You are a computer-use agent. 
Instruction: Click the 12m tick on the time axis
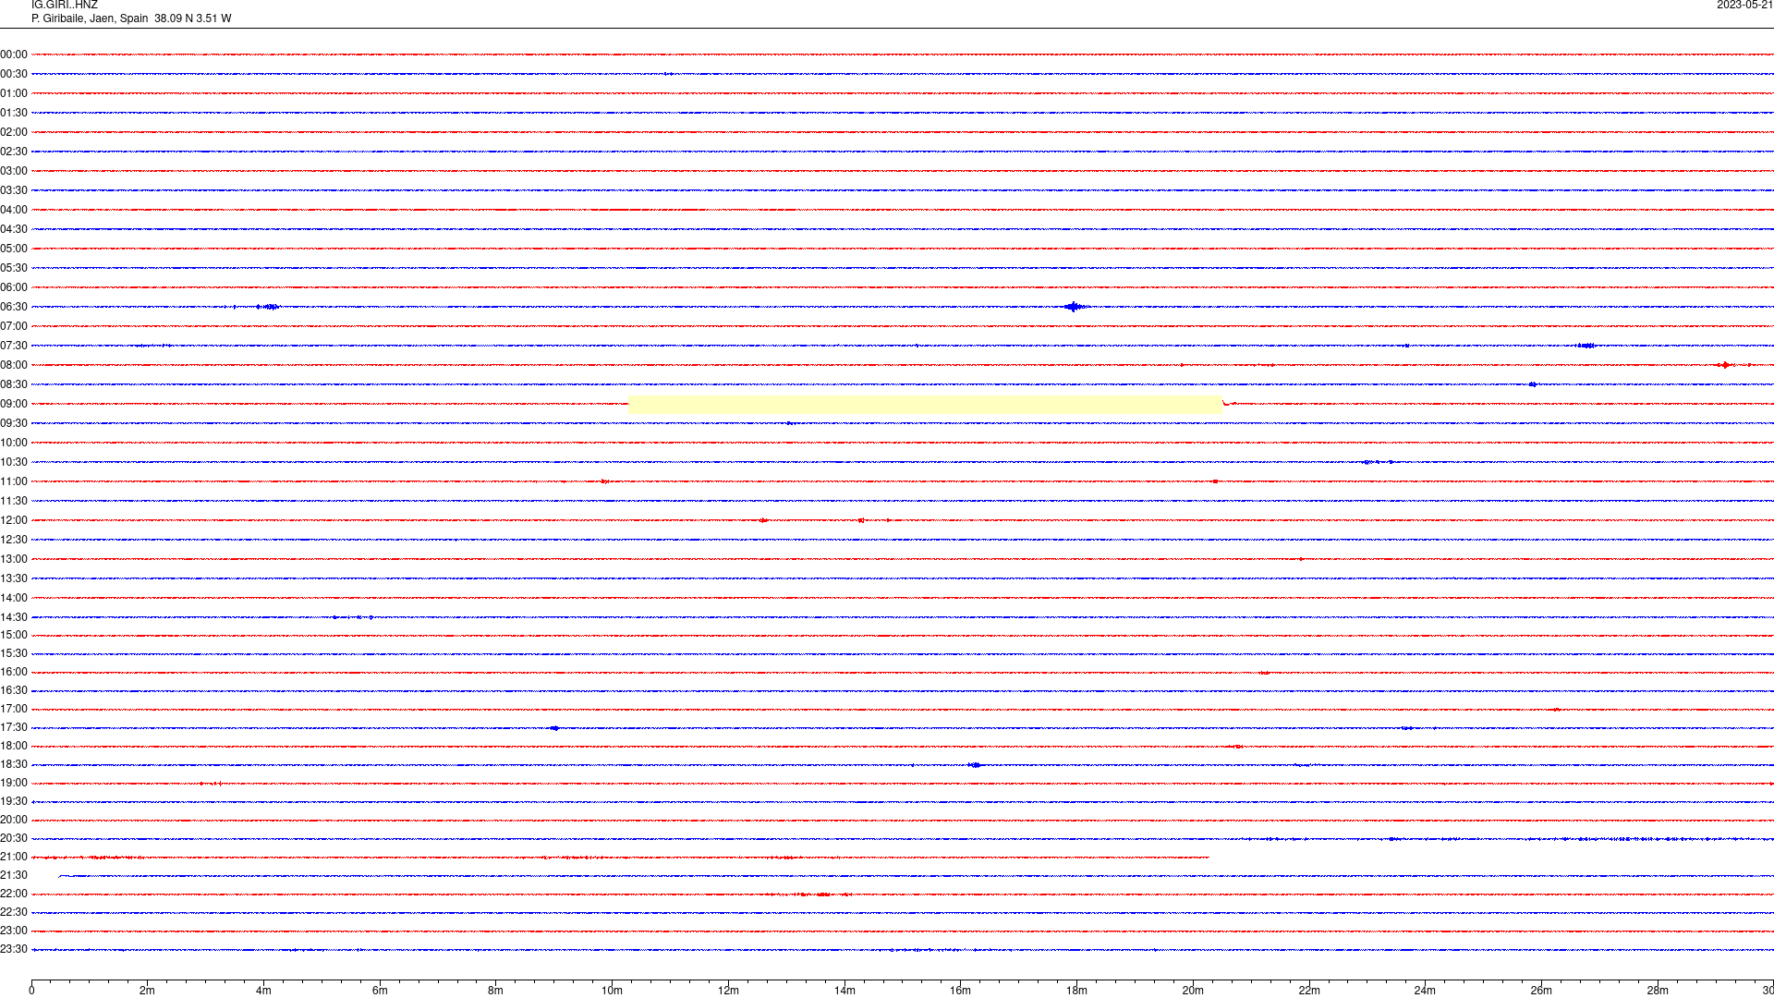728,991
